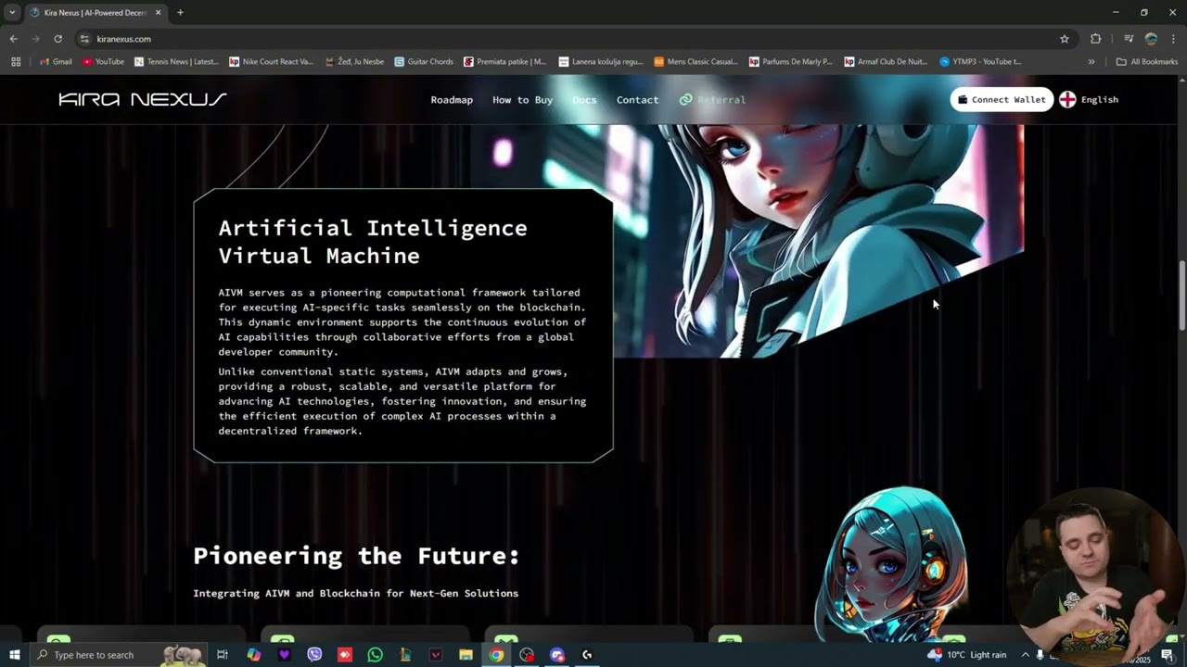
Task: Click the forward navigation arrow
Action: [x=35, y=39]
